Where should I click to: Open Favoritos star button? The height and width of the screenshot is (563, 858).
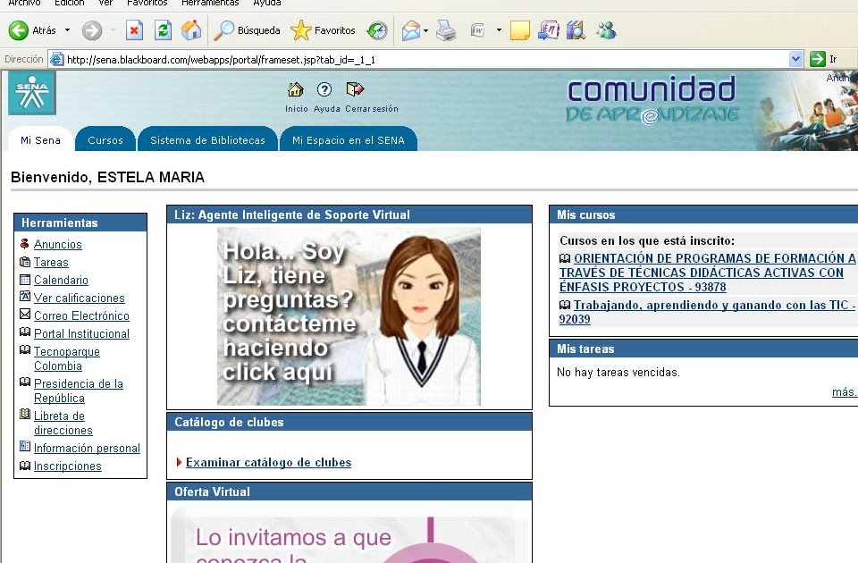coord(323,30)
